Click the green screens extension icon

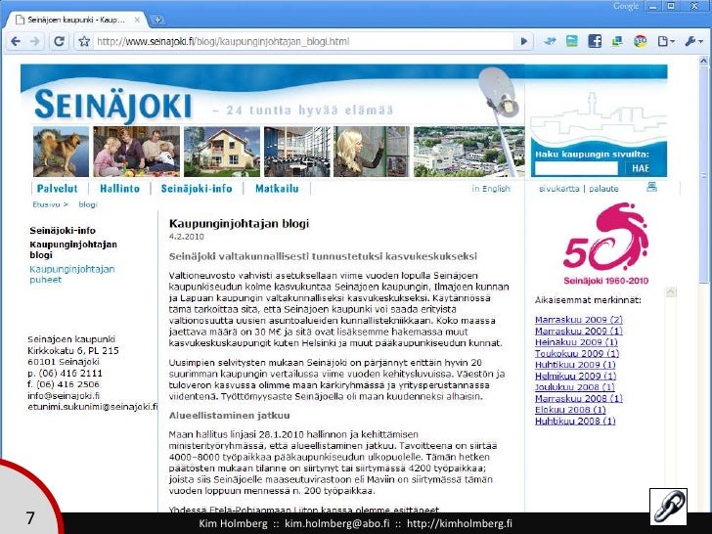[x=617, y=41]
